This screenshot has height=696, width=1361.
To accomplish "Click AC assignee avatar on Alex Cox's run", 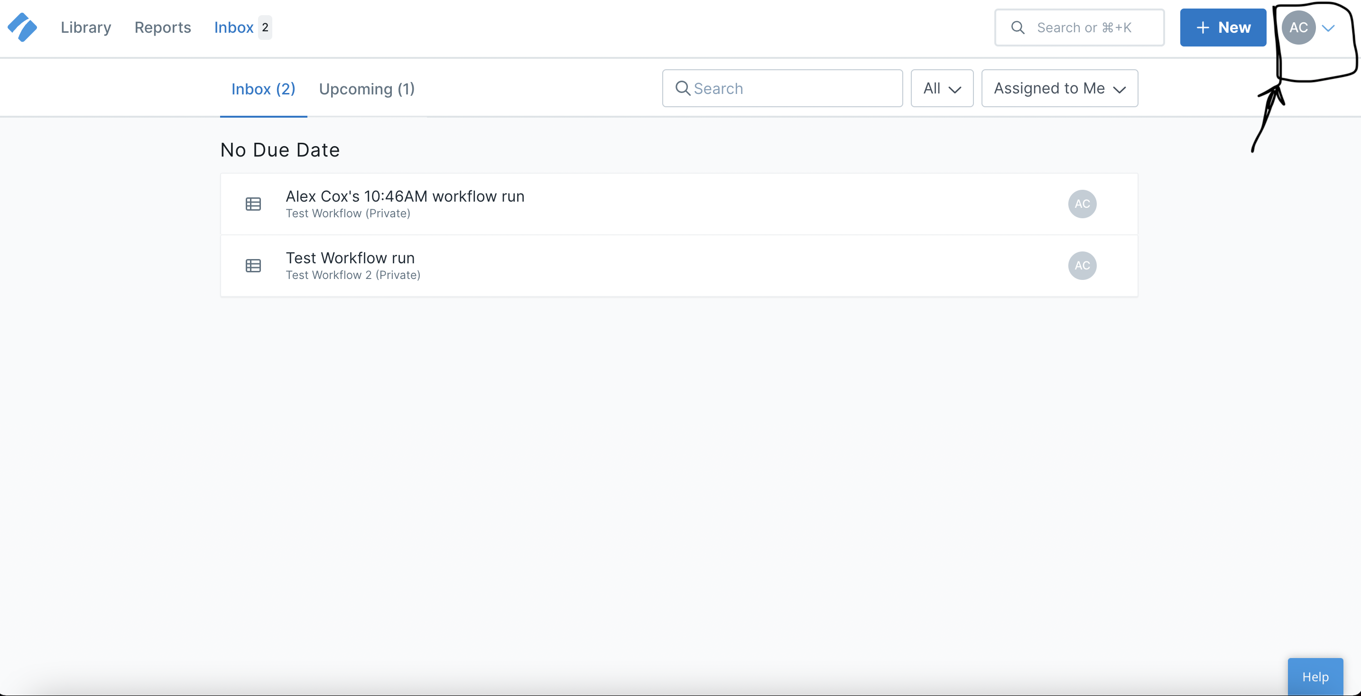I will click(x=1082, y=204).
